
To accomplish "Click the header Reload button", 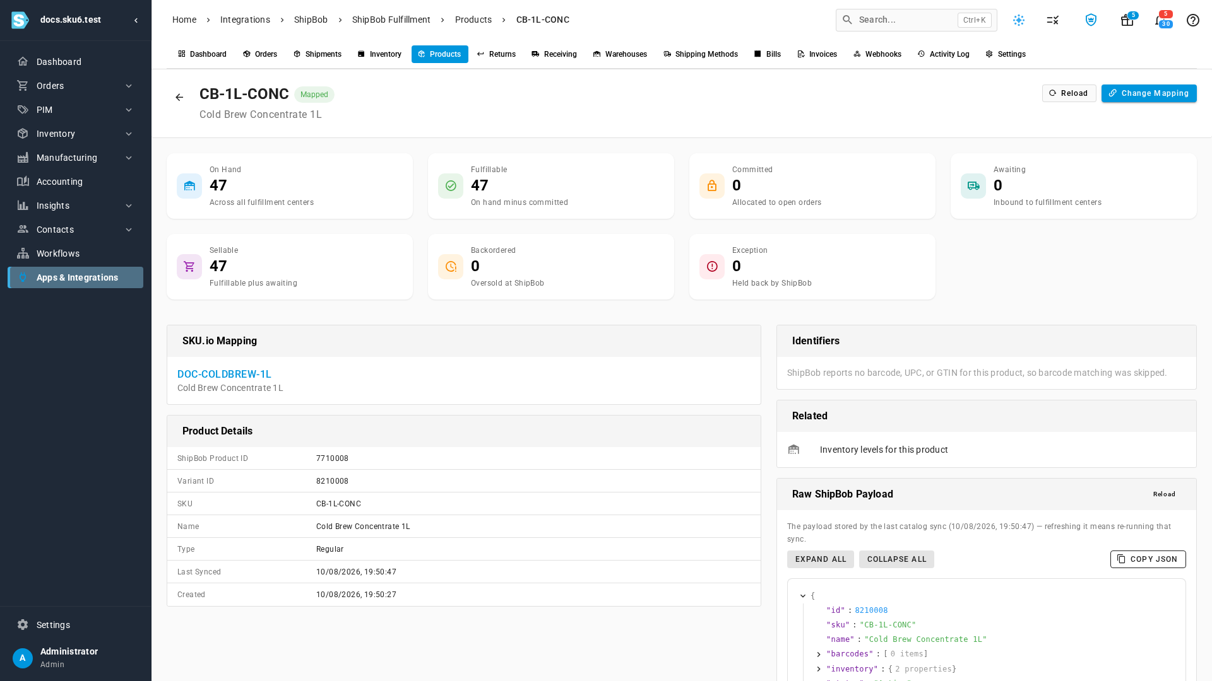I will (1069, 93).
